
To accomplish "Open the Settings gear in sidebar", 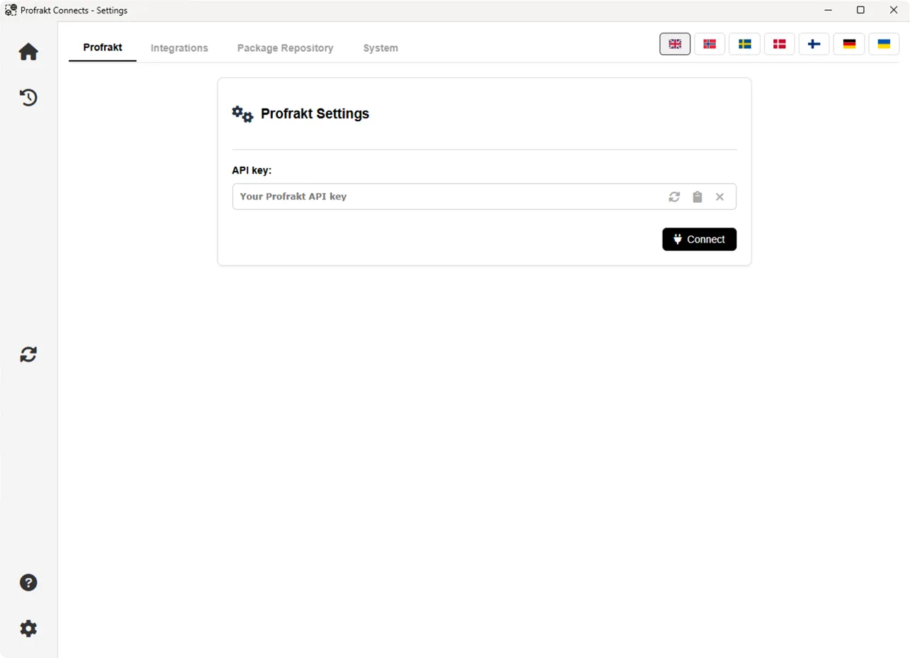I will click(28, 628).
